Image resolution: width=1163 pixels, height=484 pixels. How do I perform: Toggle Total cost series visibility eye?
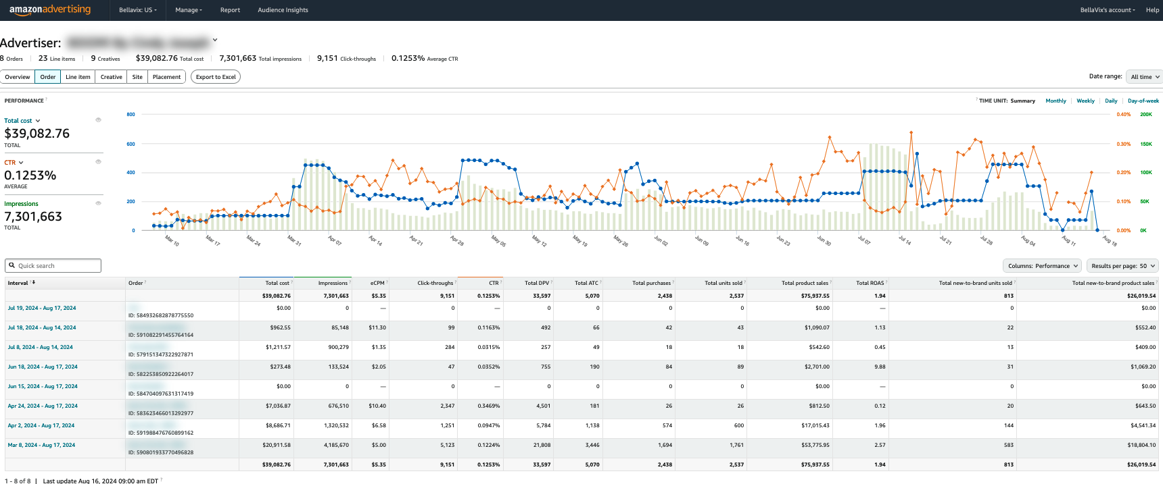coord(98,120)
